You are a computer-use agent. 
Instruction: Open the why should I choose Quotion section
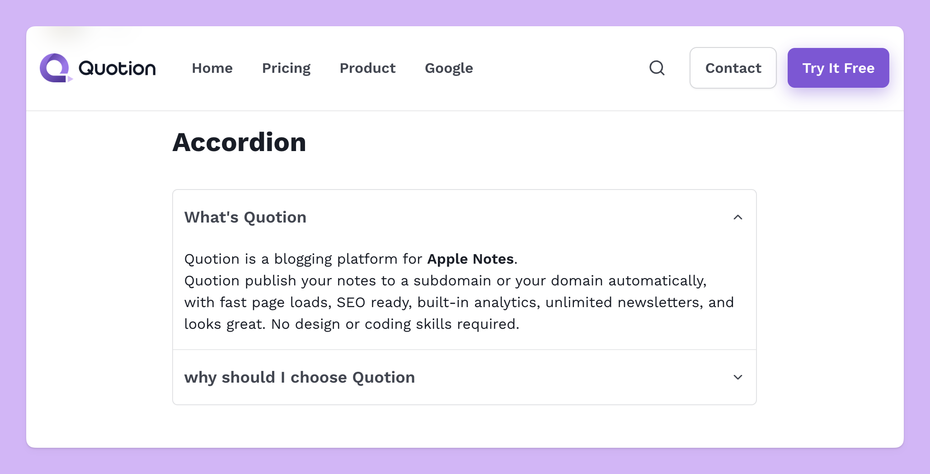coord(300,377)
